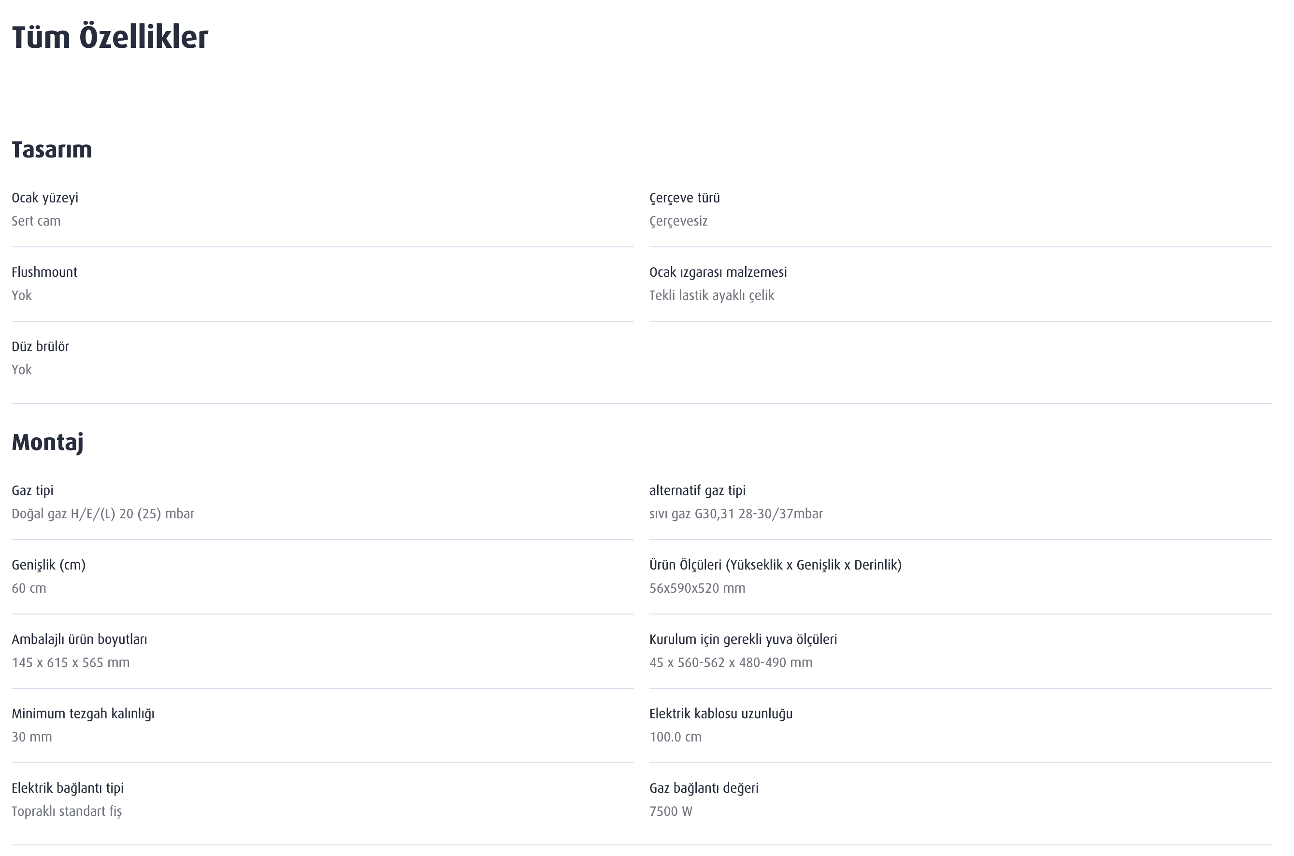Click the Tüm Özellikler heading
Viewport: 1294px width, 856px height.
tap(110, 38)
